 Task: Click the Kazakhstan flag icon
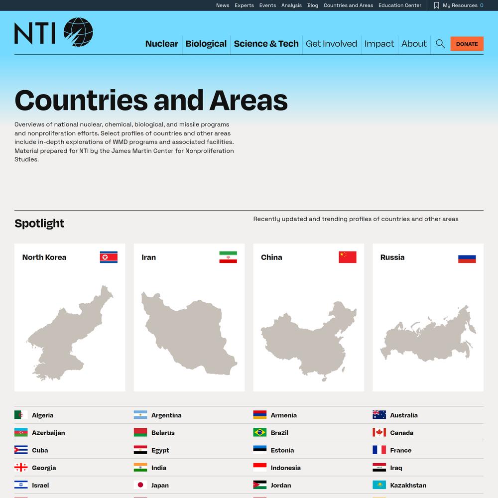(379, 485)
